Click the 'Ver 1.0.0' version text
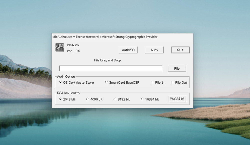Viewport: 250px width, 145px height. 73,51
